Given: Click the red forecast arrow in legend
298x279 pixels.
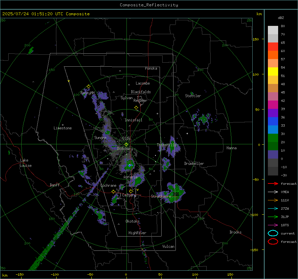Looking at the screenshot, I should [273, 183].
